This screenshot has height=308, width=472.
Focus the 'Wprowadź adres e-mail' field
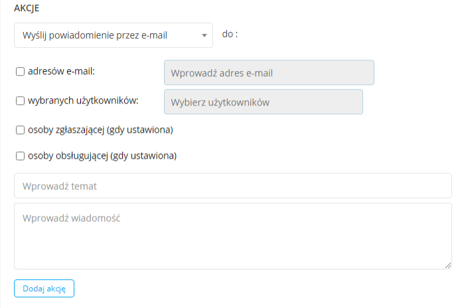pos(269,73)
